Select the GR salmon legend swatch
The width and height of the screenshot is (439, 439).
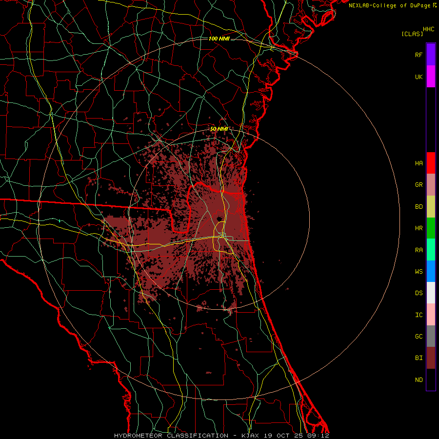click(431, 184)
